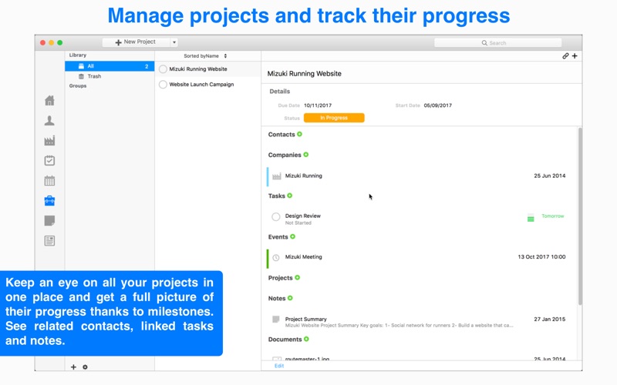Click the Edit link at bottom
The height and width of the screenshot is (385, 617).
click(279, 366)
